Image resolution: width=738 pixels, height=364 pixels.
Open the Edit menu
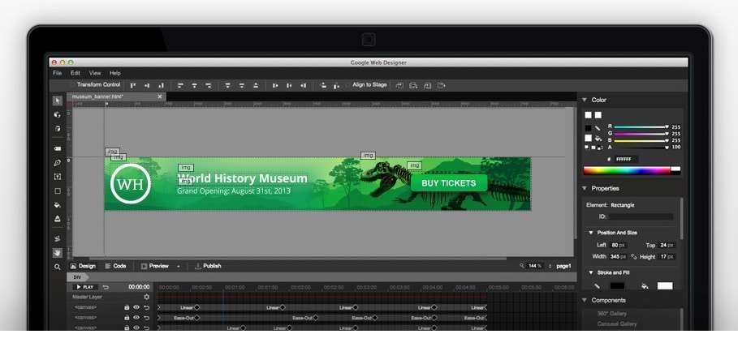[75, 73]
